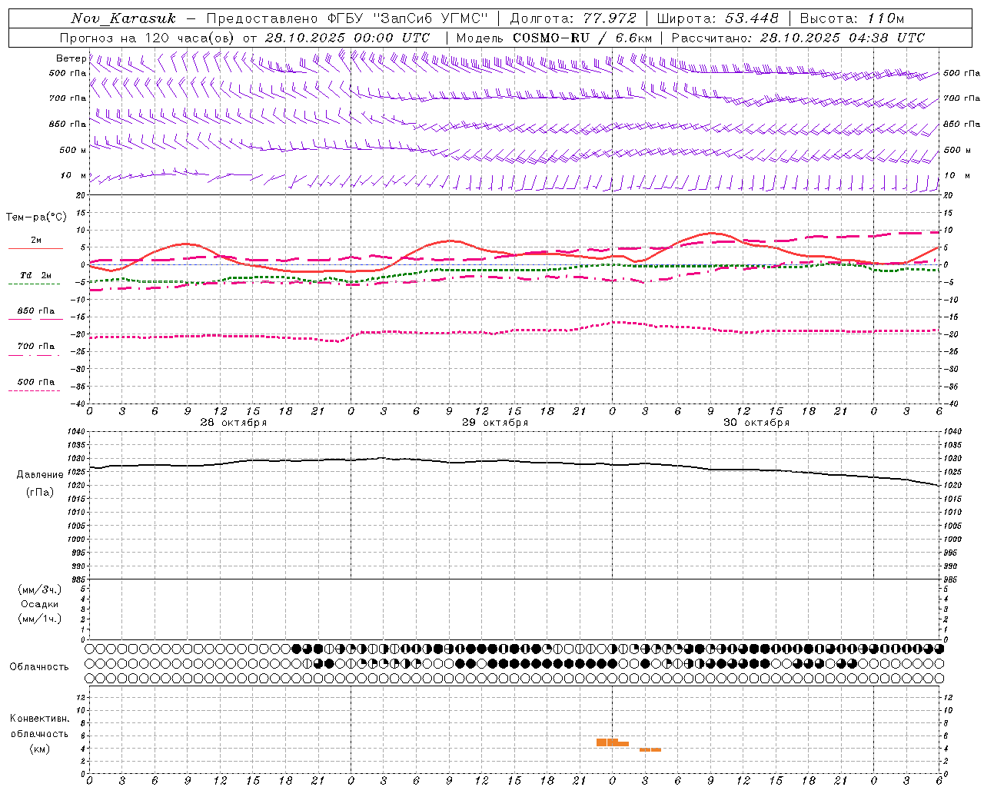
Task: Click the Давление pressure panel label
Action: [40, 475]
